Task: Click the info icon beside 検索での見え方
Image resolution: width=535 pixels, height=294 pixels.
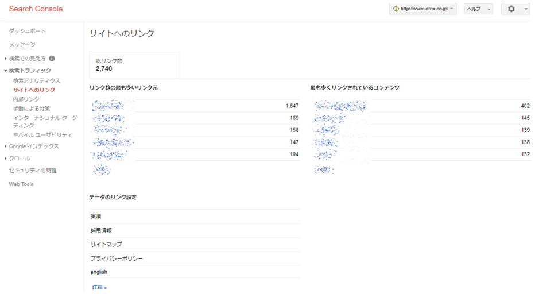Action: tap(52, 59)
